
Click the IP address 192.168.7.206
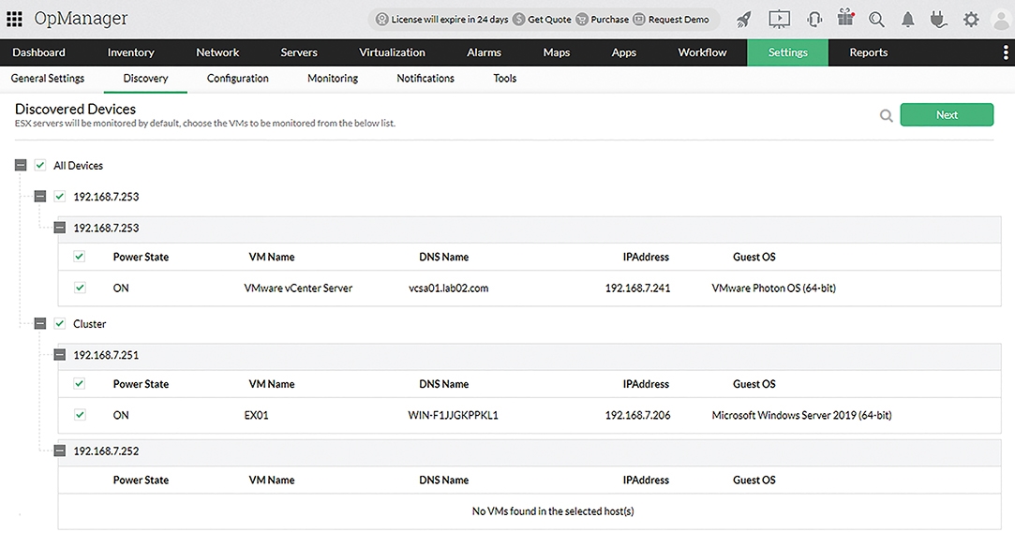[637, 415]
